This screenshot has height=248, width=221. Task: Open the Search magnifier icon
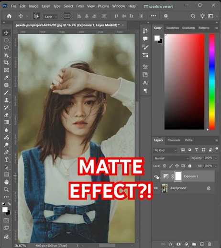point(193,16)
